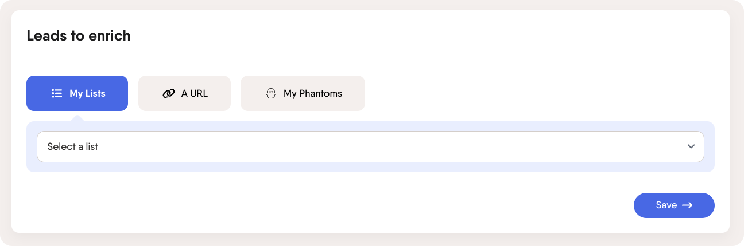Click the chevron icon in Select a list
Viewport: 744px width, 246px height.
coord(691,146)
